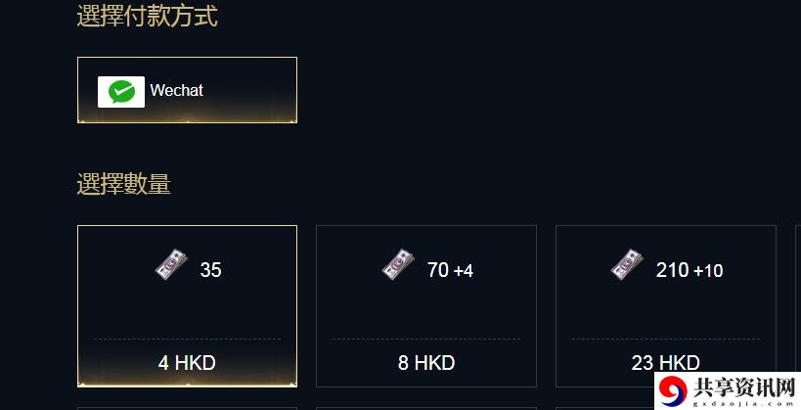Viewport: 801px width, 410px height.
Task: Click the number 210 in third package
Action: 673,270
